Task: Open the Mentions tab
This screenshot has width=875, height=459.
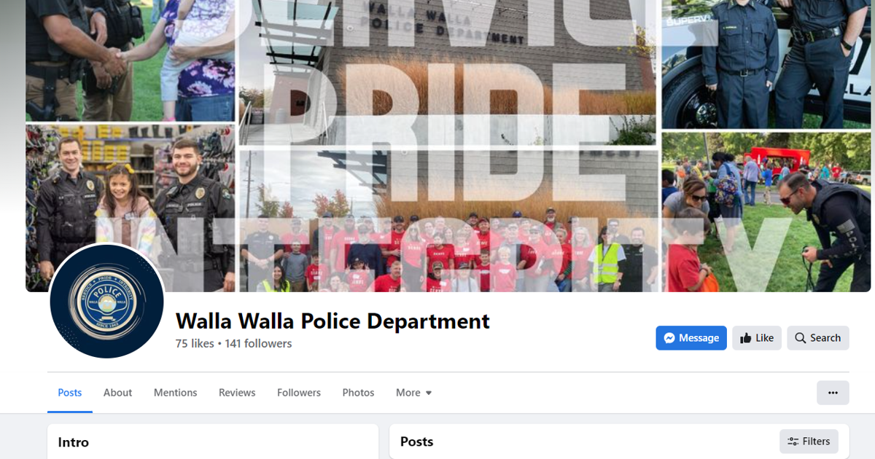Action: click(175, 393)
